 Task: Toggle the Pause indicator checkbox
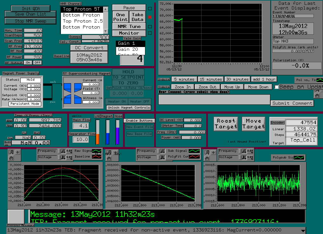pyautogui.click(x=150, y=9)
